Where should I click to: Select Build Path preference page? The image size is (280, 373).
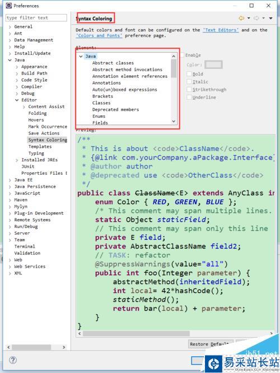34,73
